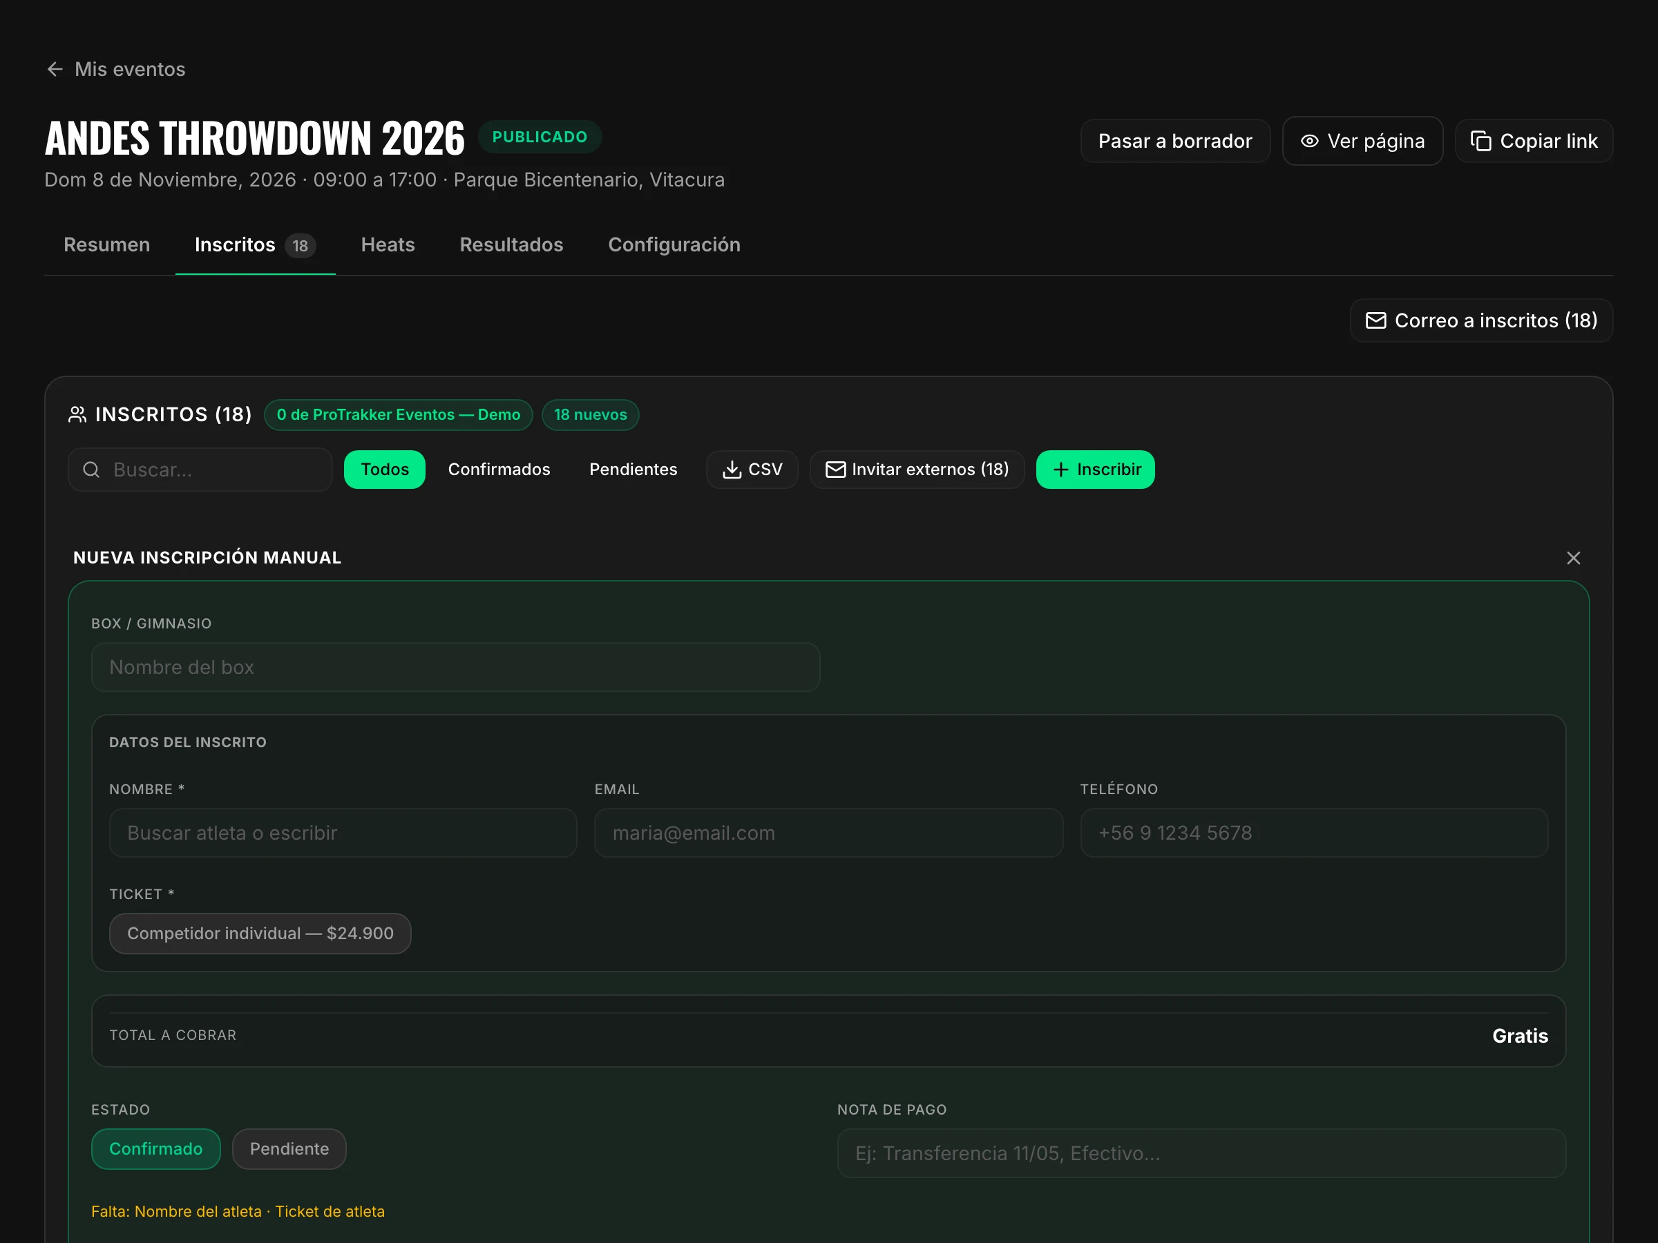Viewport: 1658px width, 1243px height.
Task: Click the Falta: Nombre del atleta warning
Action: pos(238,1211)
